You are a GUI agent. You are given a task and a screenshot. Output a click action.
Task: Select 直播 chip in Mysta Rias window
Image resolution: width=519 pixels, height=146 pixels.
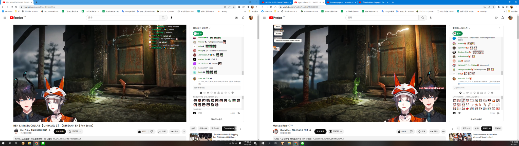(477, 129)
